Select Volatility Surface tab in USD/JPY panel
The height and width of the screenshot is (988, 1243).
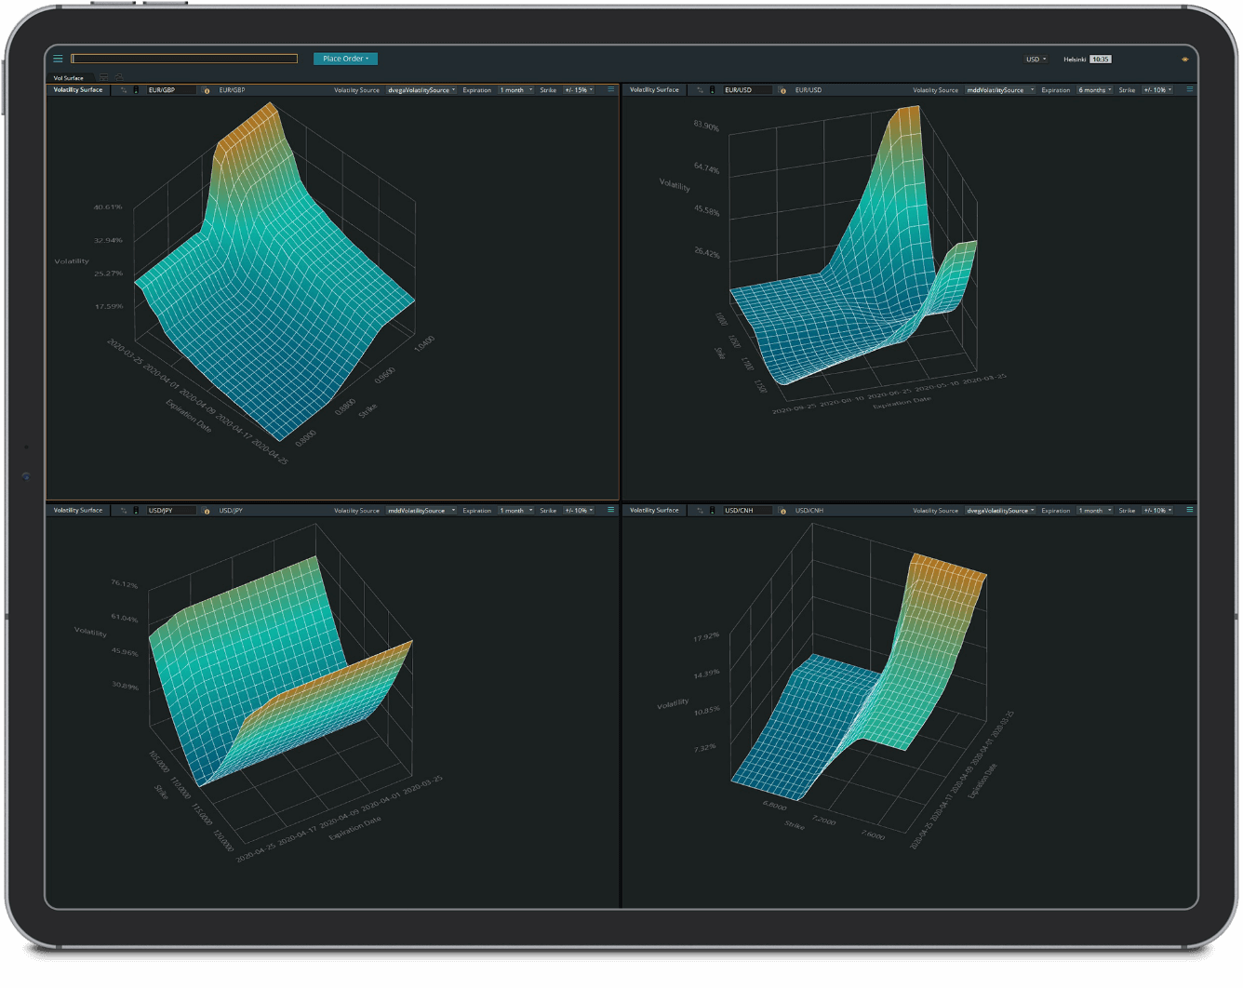(x=78, y=511)
